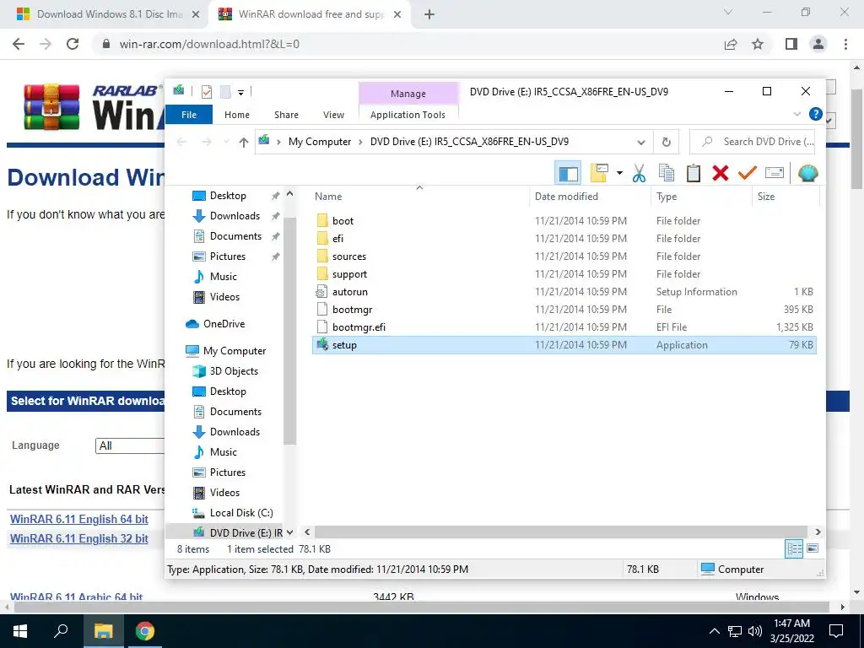Screen dimensions: 864x648
Task: Open the Customize Quick Access Toolbar dropdown
Action: click(240, 92)
